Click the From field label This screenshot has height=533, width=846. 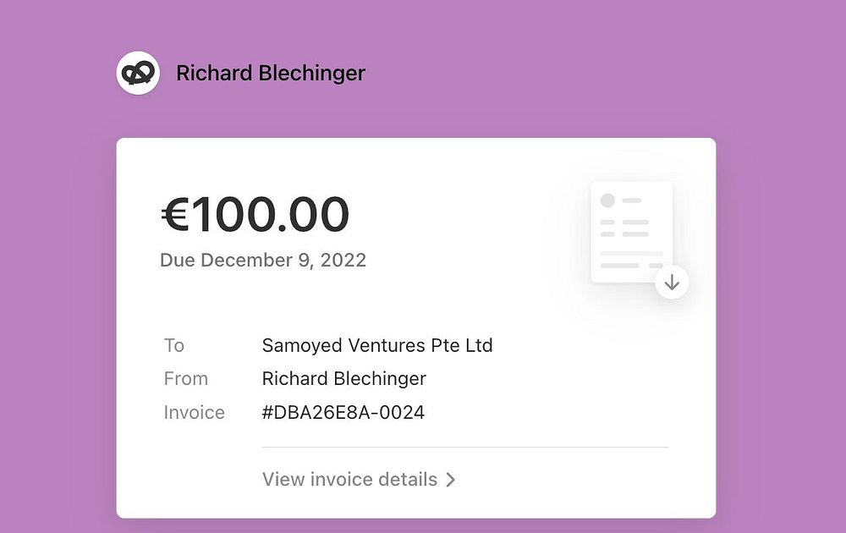tap(185, 378)
